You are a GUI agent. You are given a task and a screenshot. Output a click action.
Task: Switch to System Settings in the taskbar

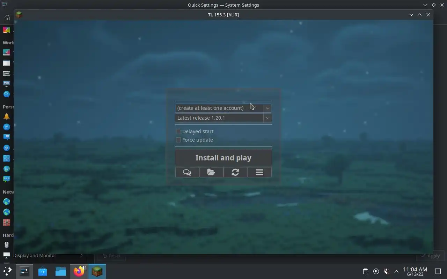(24, 271)
